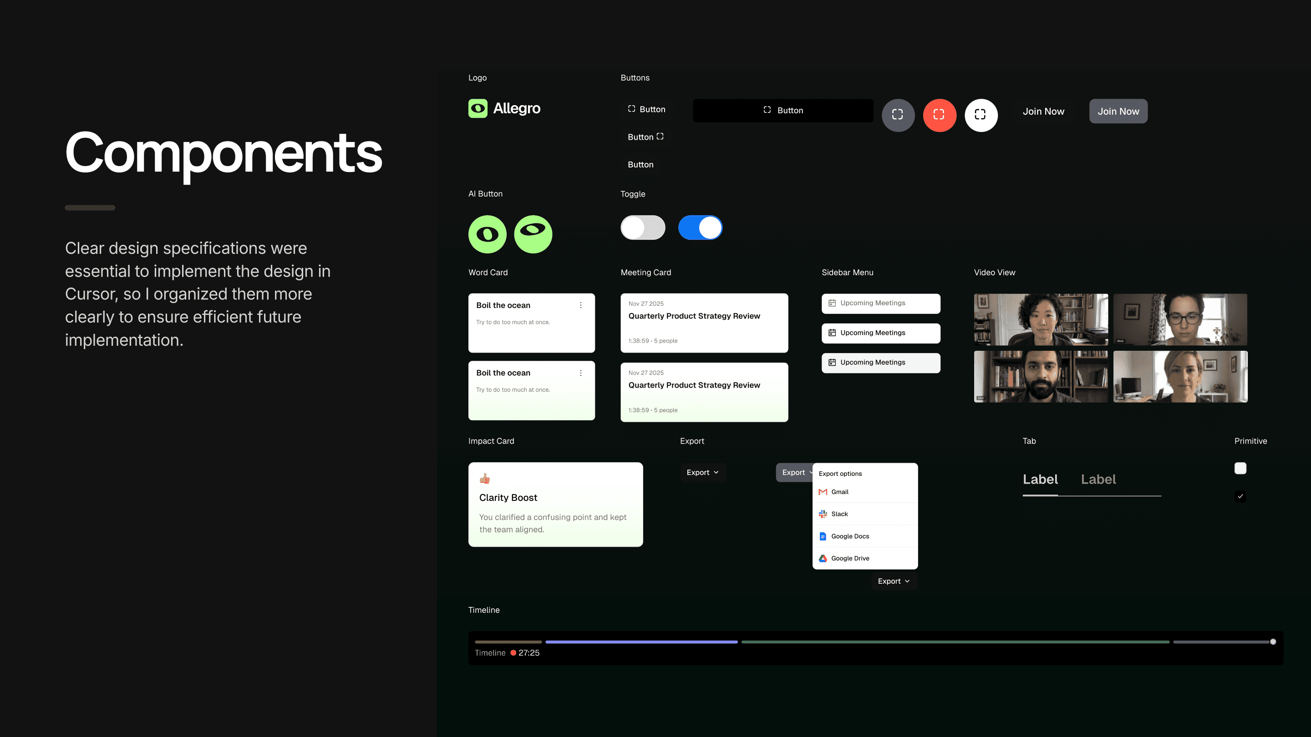Uncheck the checked black primitive checkbox
This screenshot has height=737, width=1311.
click(1240, 496)
